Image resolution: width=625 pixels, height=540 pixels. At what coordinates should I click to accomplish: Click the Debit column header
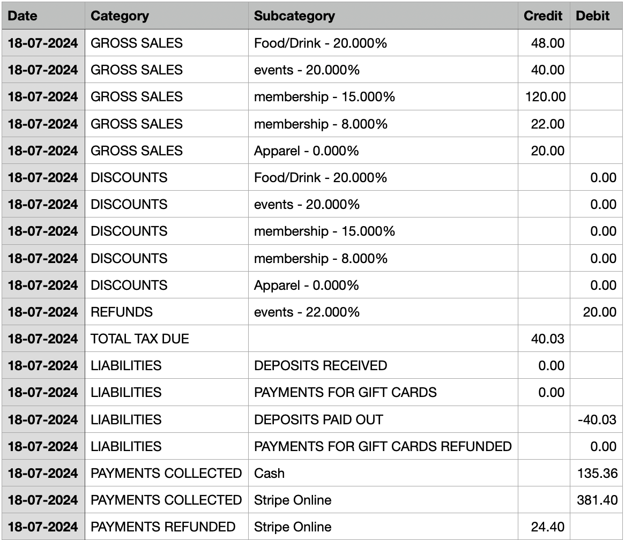(592, 16)
